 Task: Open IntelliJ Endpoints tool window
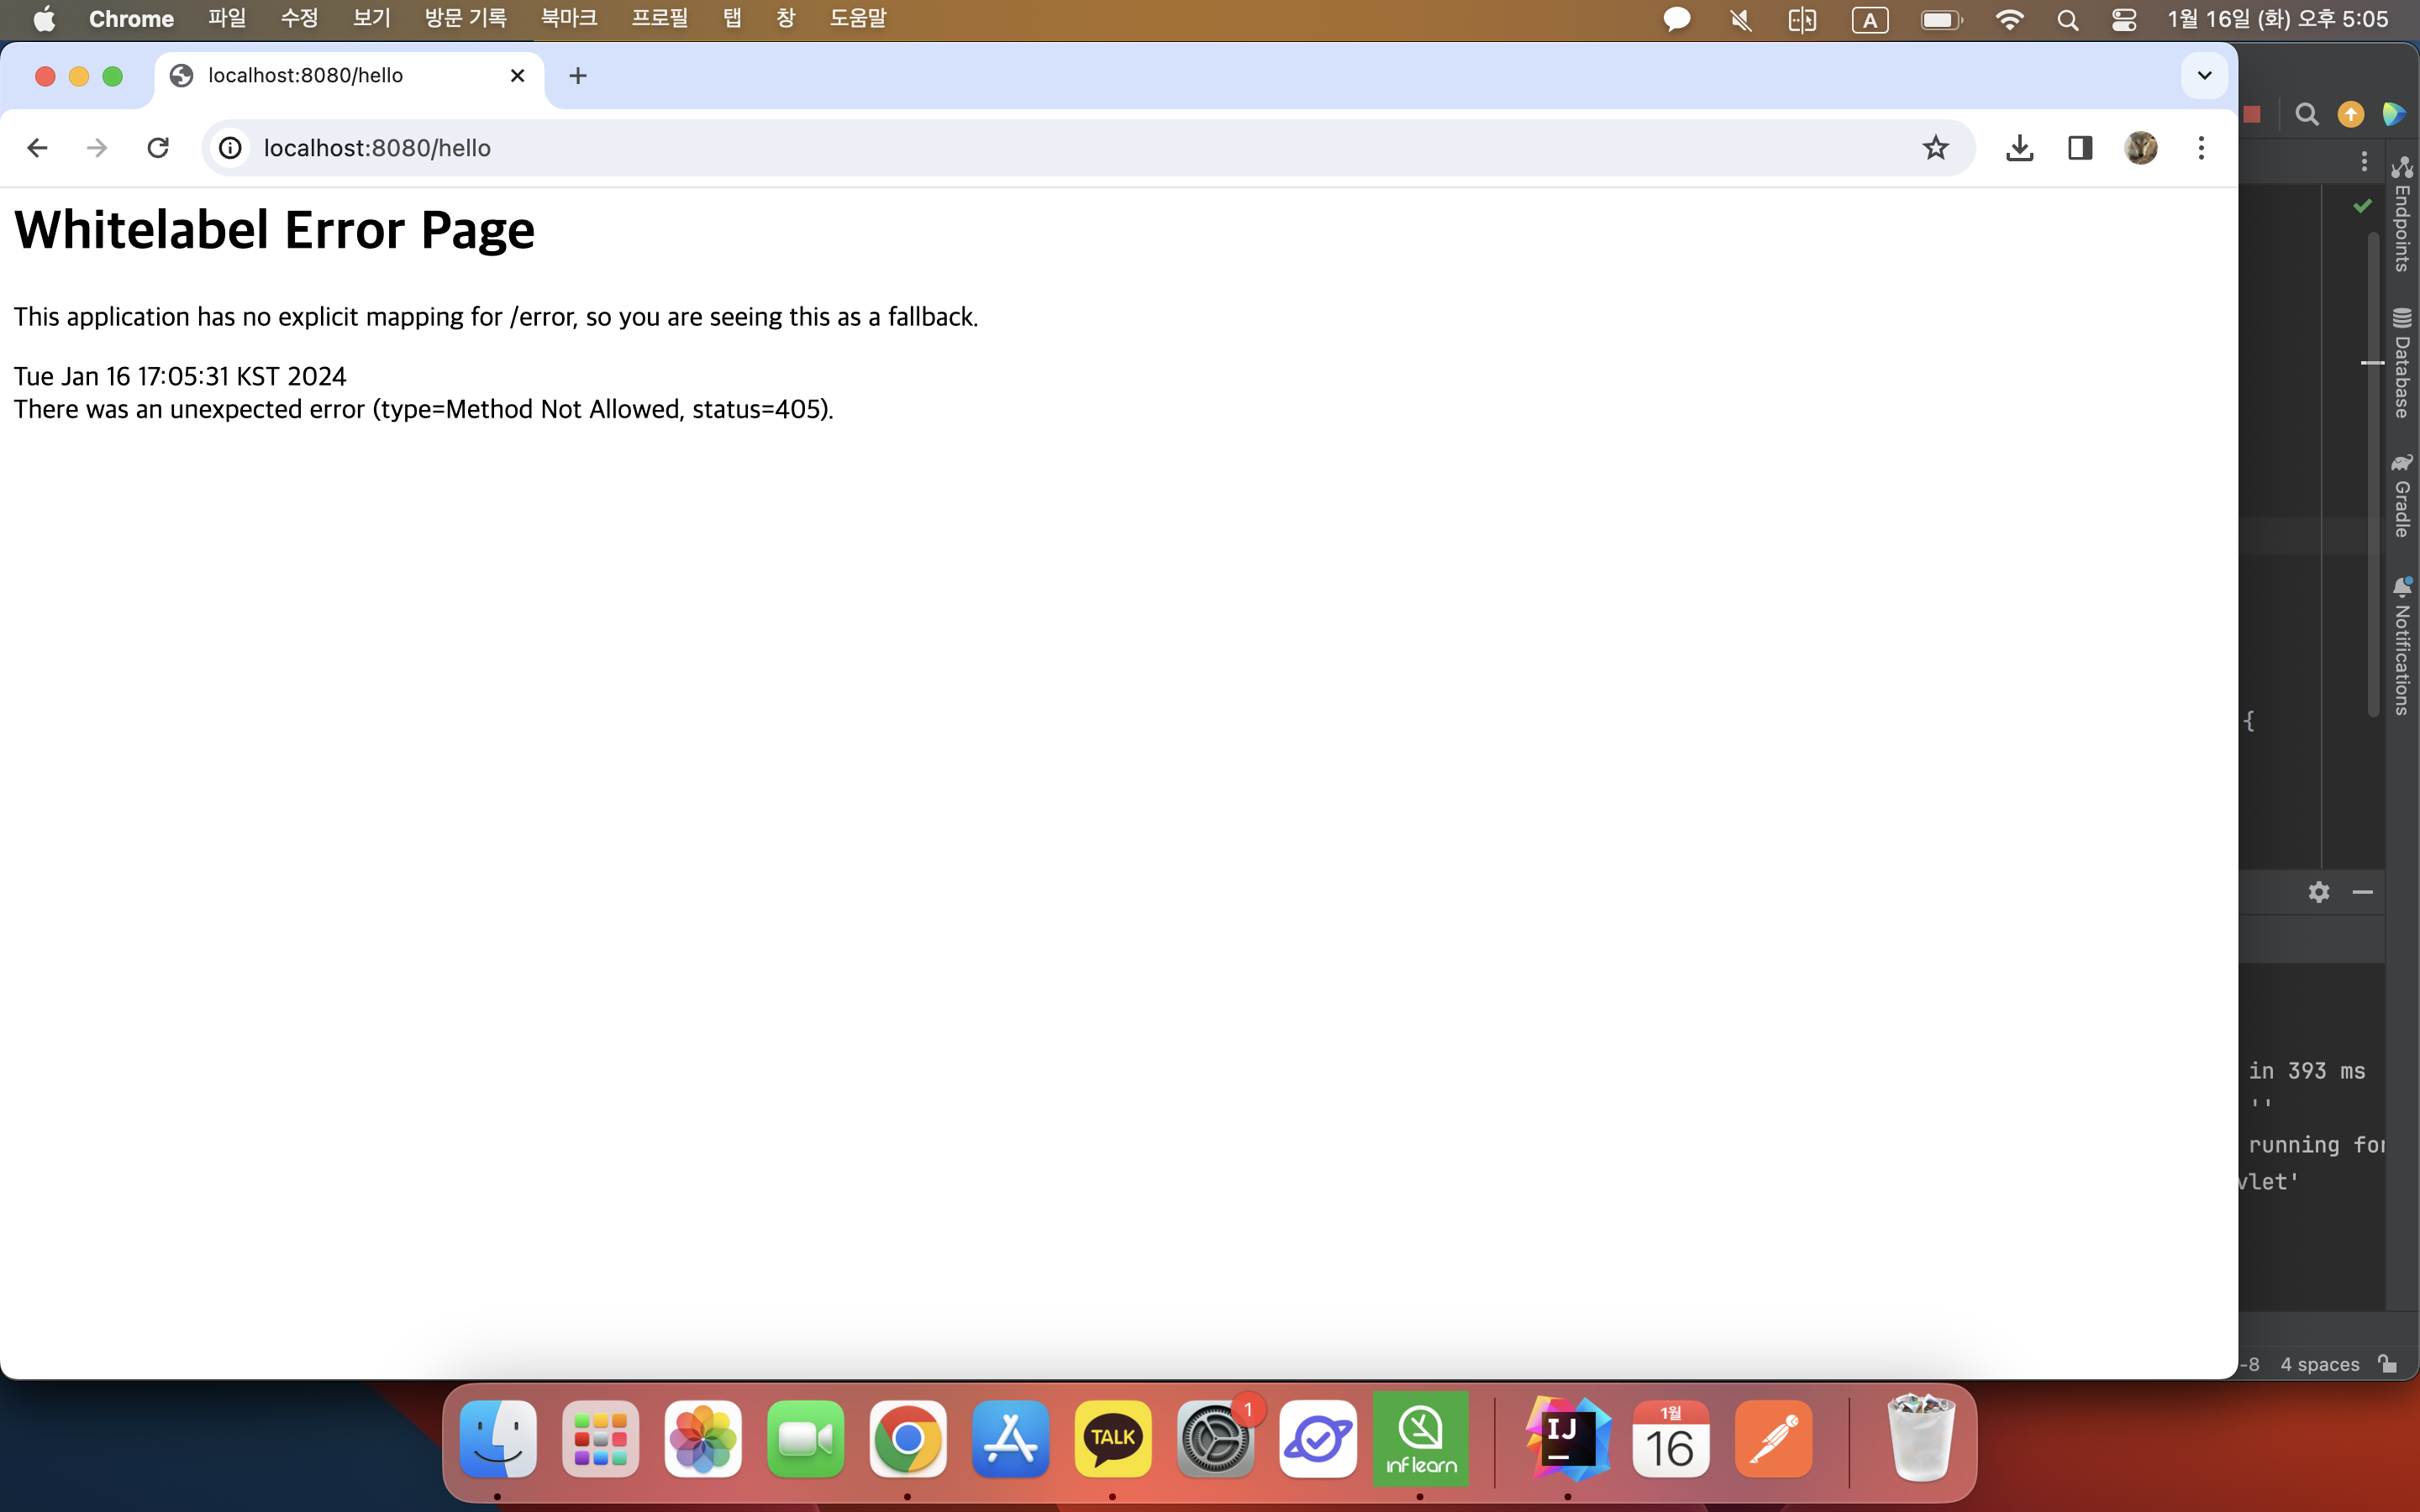(2402, 214)
